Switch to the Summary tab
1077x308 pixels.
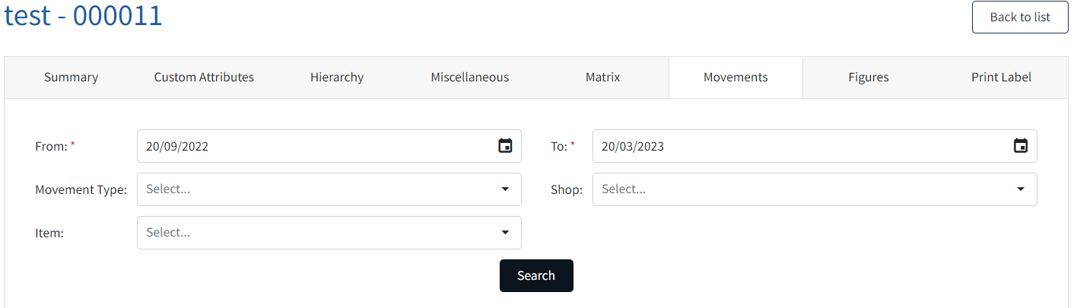pos(71,78)
